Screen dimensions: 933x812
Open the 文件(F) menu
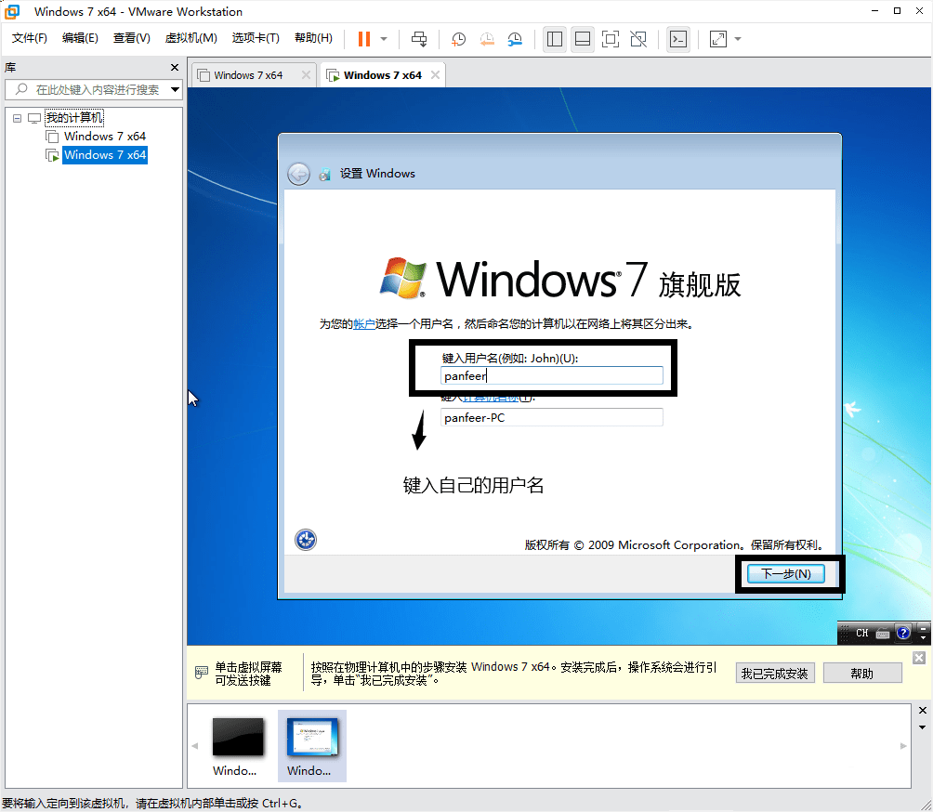click(29, 38)
